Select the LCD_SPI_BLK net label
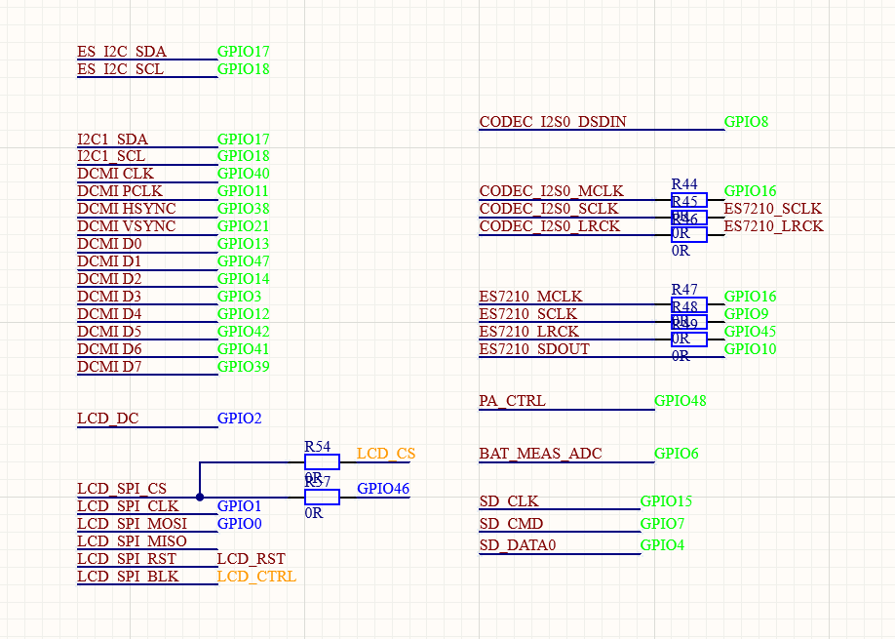The height and width of the screenshot is (639, 895). 128,577
